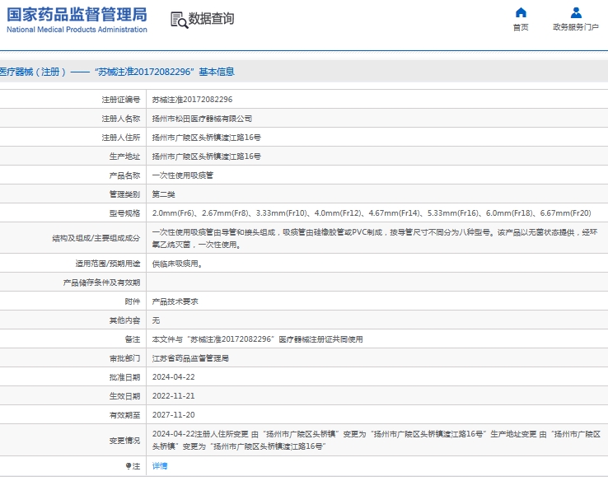The image size is (608, 481).
Task: Select the 变更情况 change record text
Action: [x=376, y=441]
